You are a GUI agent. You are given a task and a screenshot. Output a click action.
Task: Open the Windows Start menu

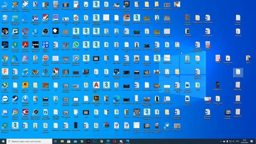3,141
